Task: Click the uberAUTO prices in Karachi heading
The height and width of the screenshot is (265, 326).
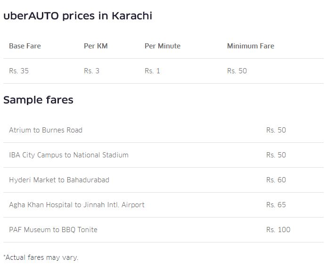Action: coord(78,16)
